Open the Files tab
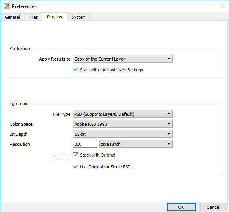229x212 pixels. pos(33,17)
